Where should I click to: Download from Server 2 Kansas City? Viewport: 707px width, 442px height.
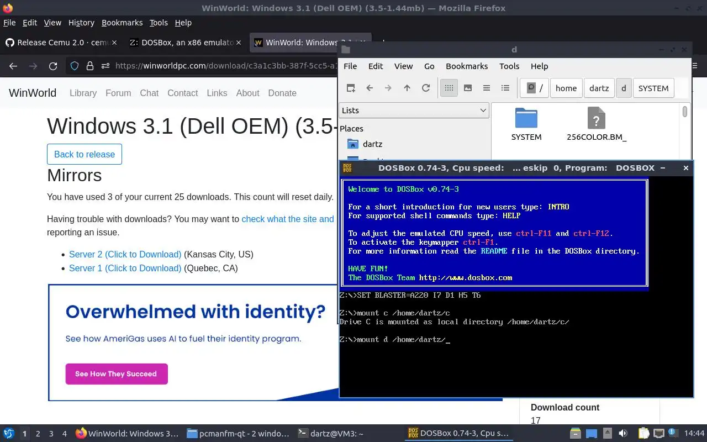125,255
